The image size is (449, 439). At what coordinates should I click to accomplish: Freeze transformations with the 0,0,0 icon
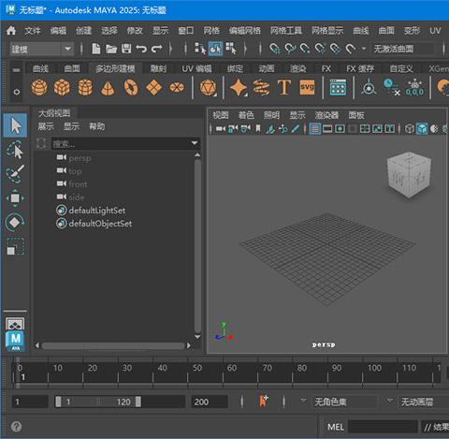click(414, 88)
